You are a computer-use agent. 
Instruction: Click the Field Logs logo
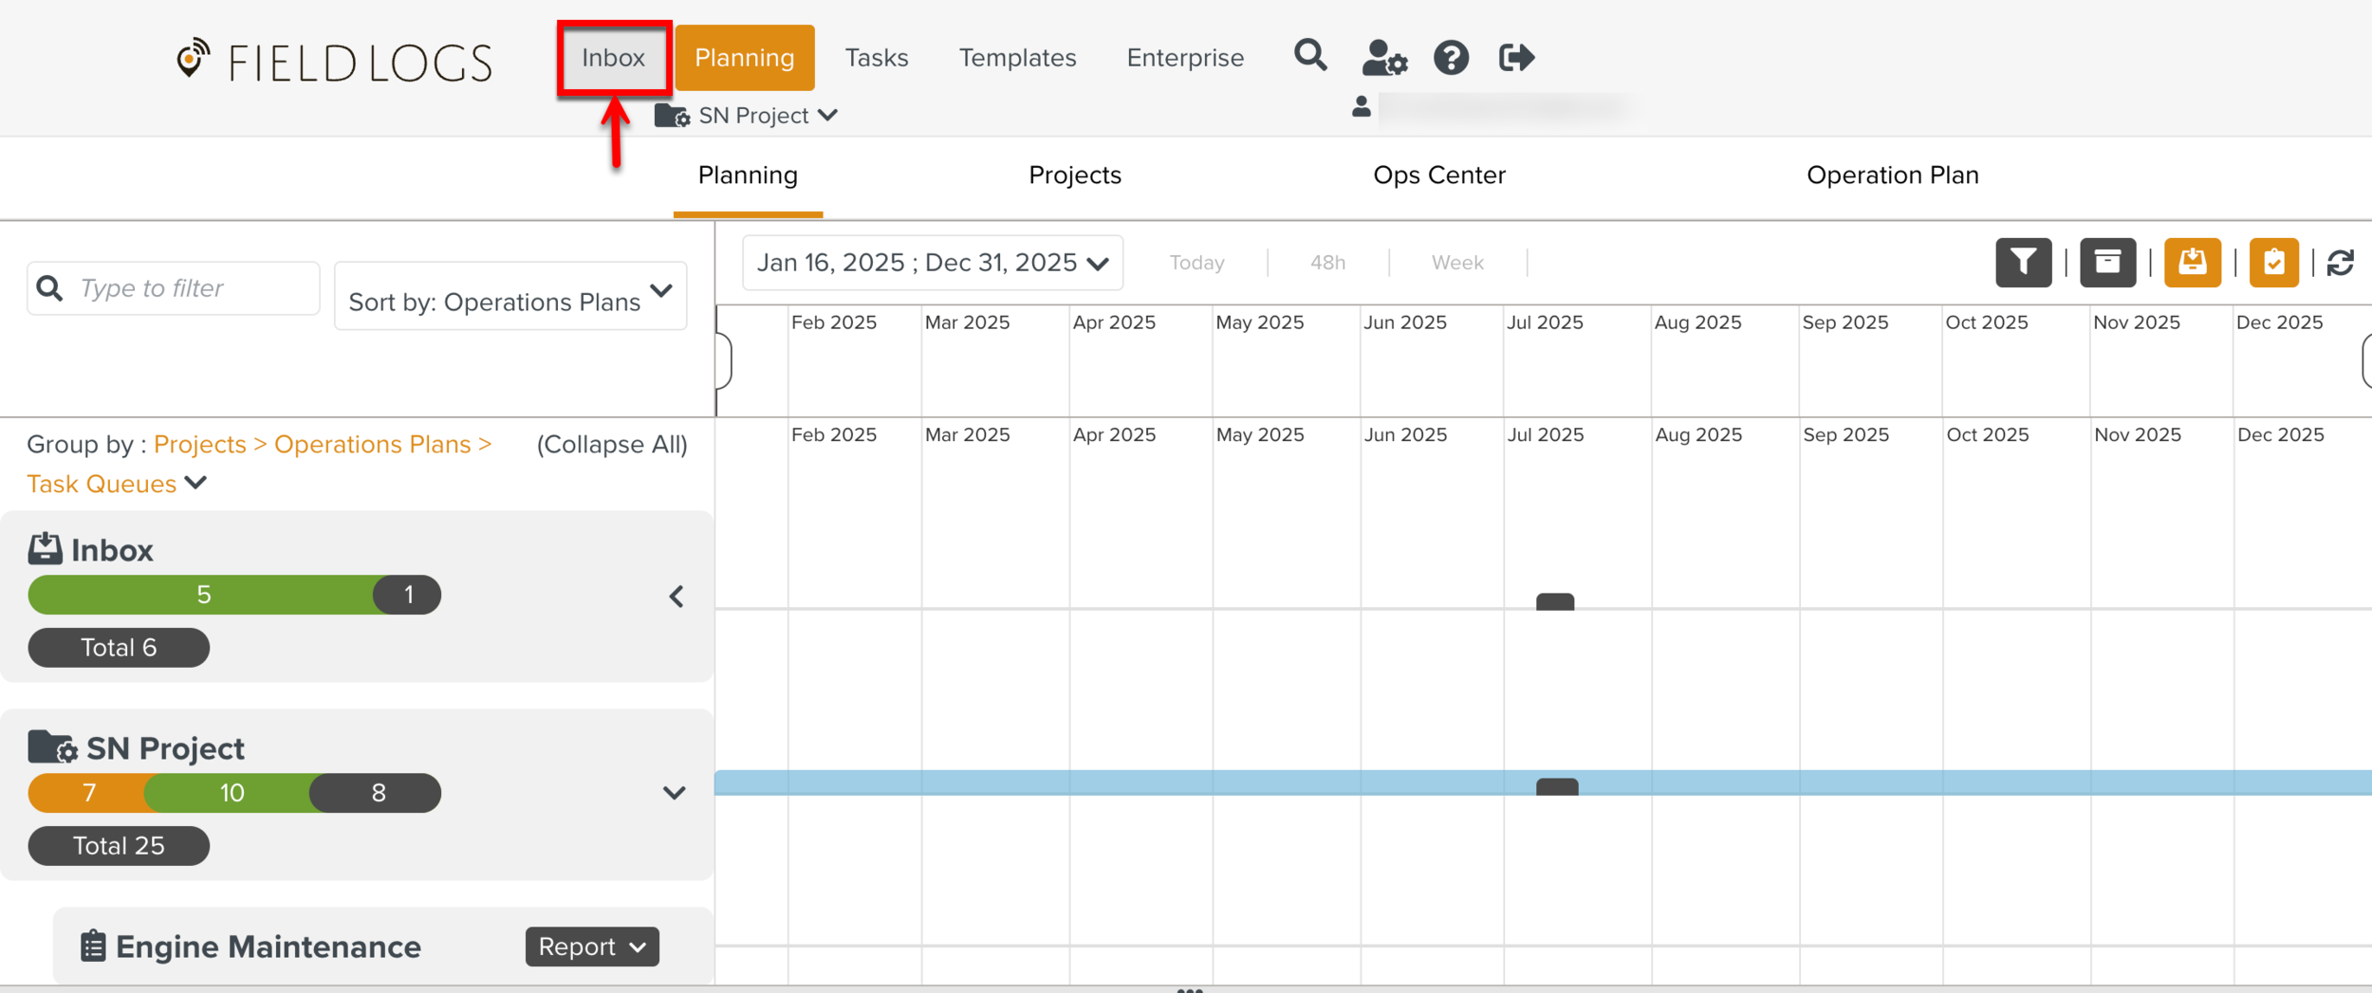click(334, 62)
